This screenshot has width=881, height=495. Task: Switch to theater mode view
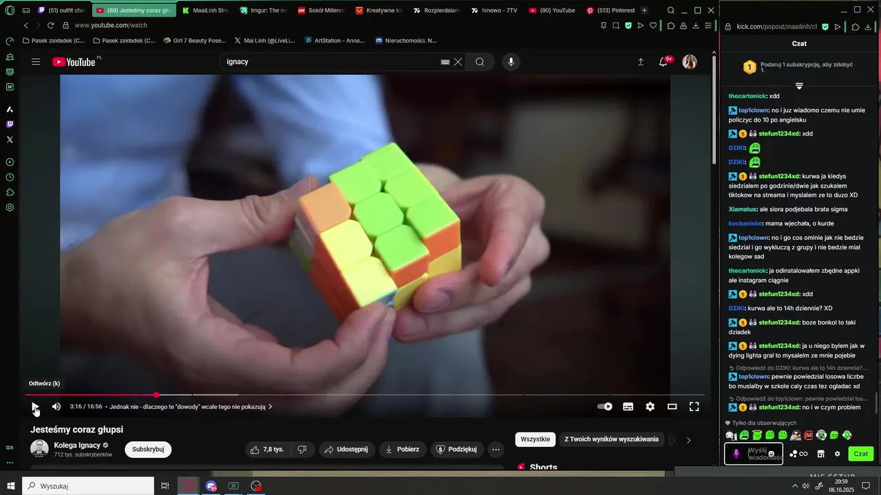(x=672, y=406)
